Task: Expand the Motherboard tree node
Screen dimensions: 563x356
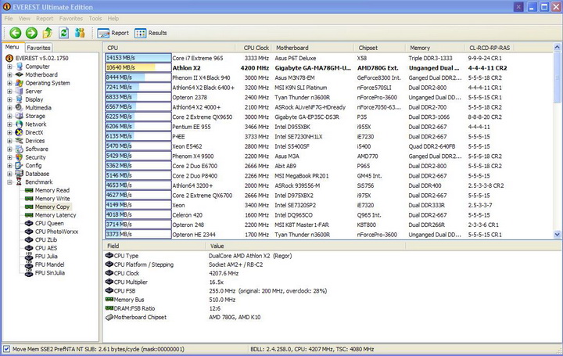Action: click(x=9, y=74)
